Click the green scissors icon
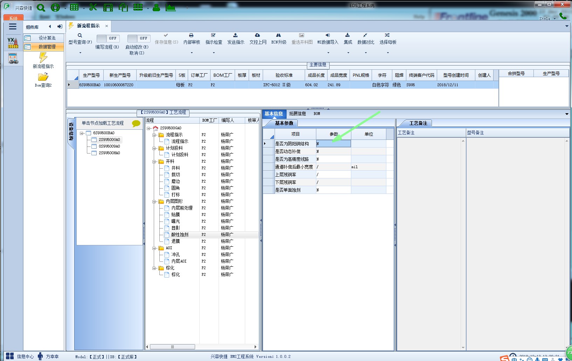 click(x=93, y=7)
